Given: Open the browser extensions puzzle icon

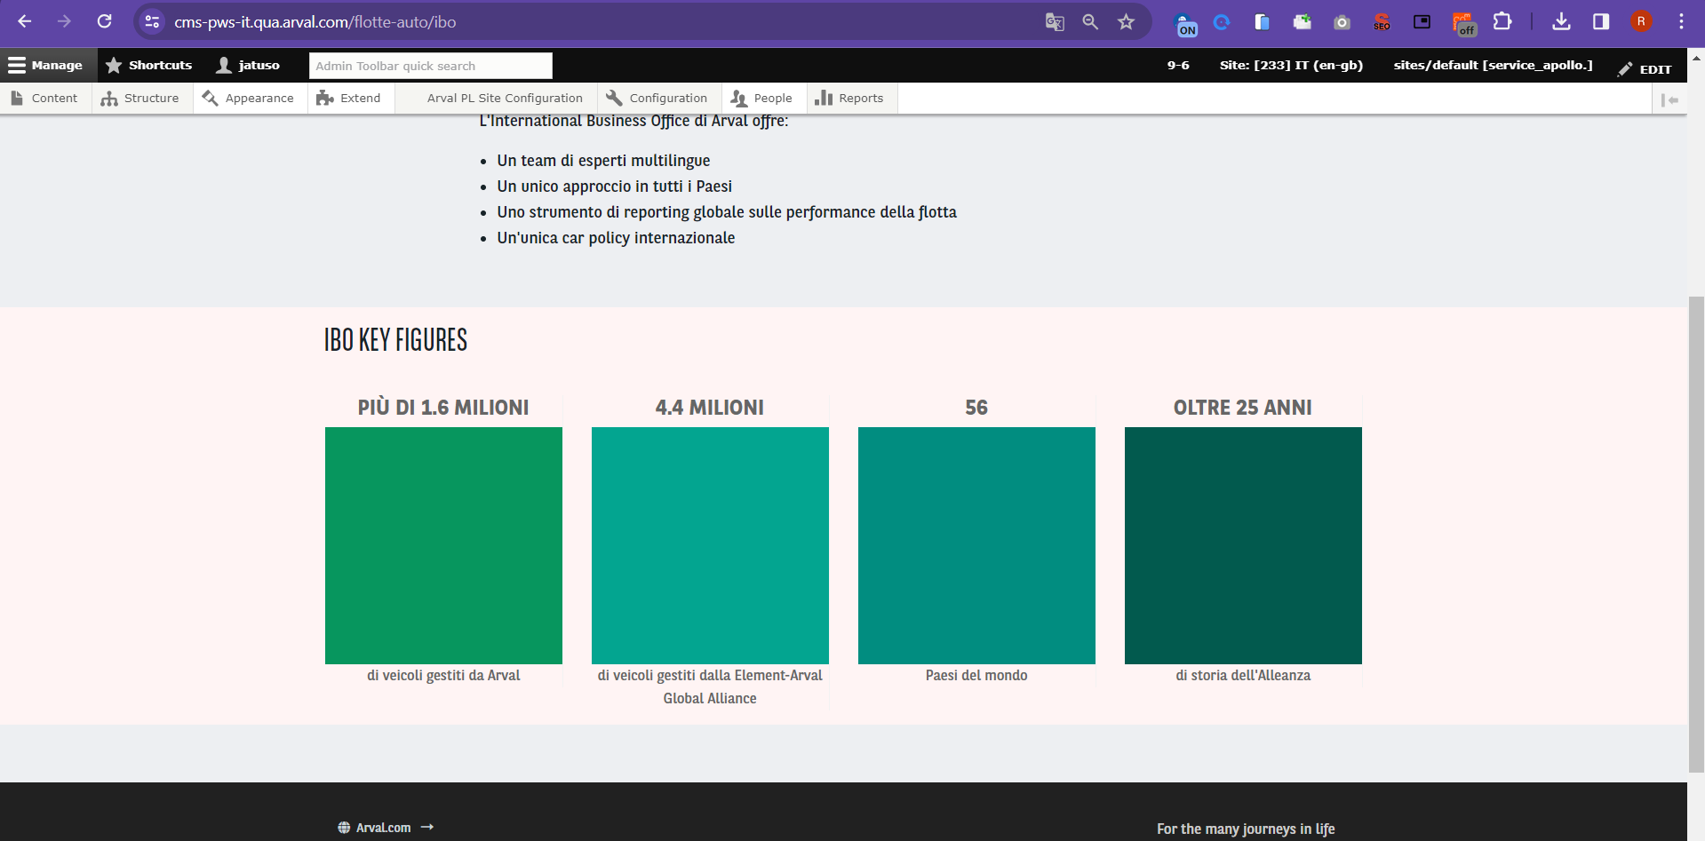Looking at the screenshot, I should 1502,21.
